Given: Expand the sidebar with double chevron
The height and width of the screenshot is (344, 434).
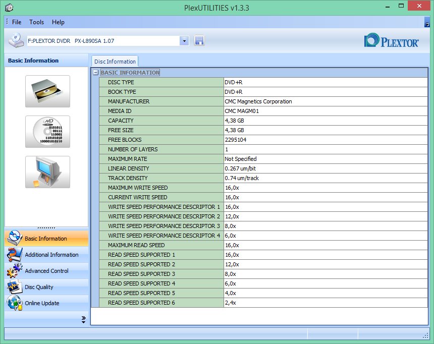Looking at the screenshot, I should 83,319.
